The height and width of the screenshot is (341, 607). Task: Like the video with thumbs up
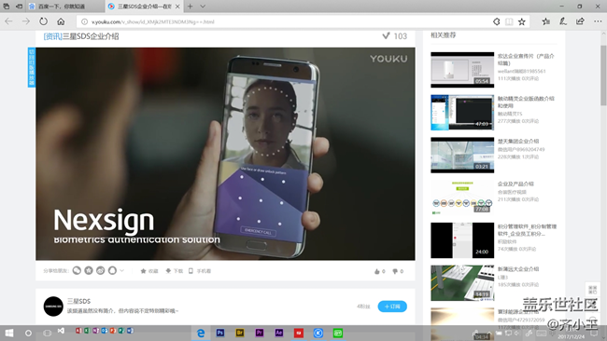379,271
